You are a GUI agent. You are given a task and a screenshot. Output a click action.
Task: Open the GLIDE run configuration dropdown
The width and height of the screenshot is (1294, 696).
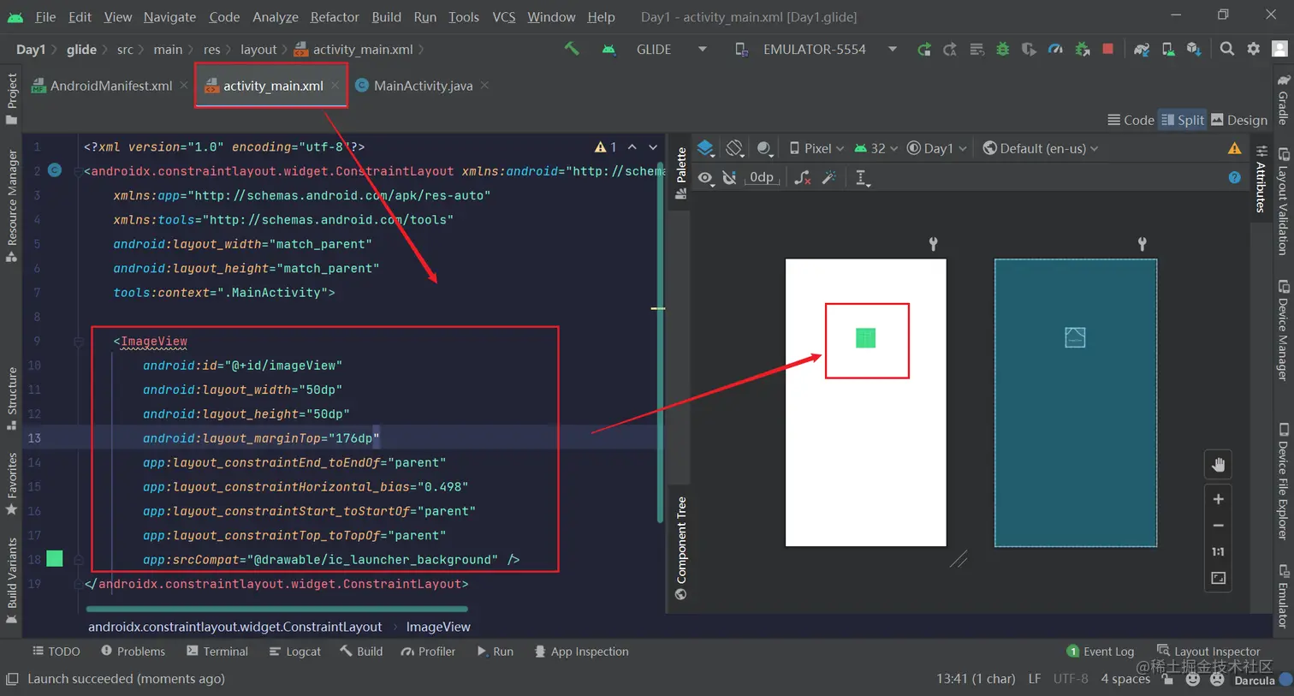point(672,50)
